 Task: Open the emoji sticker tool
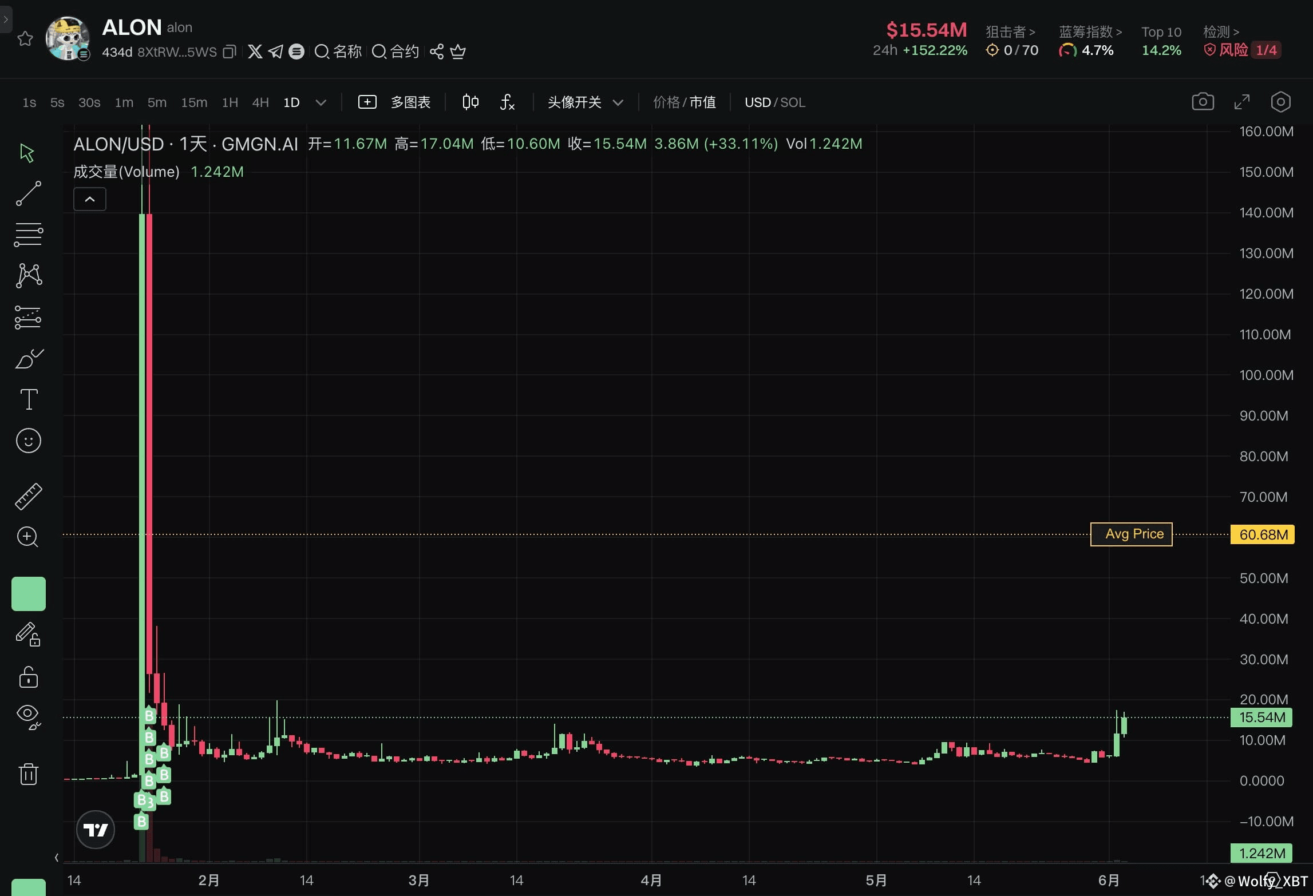29,441
